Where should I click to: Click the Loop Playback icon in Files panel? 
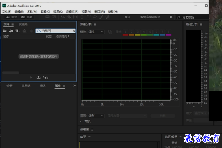(x=38, y=78)
